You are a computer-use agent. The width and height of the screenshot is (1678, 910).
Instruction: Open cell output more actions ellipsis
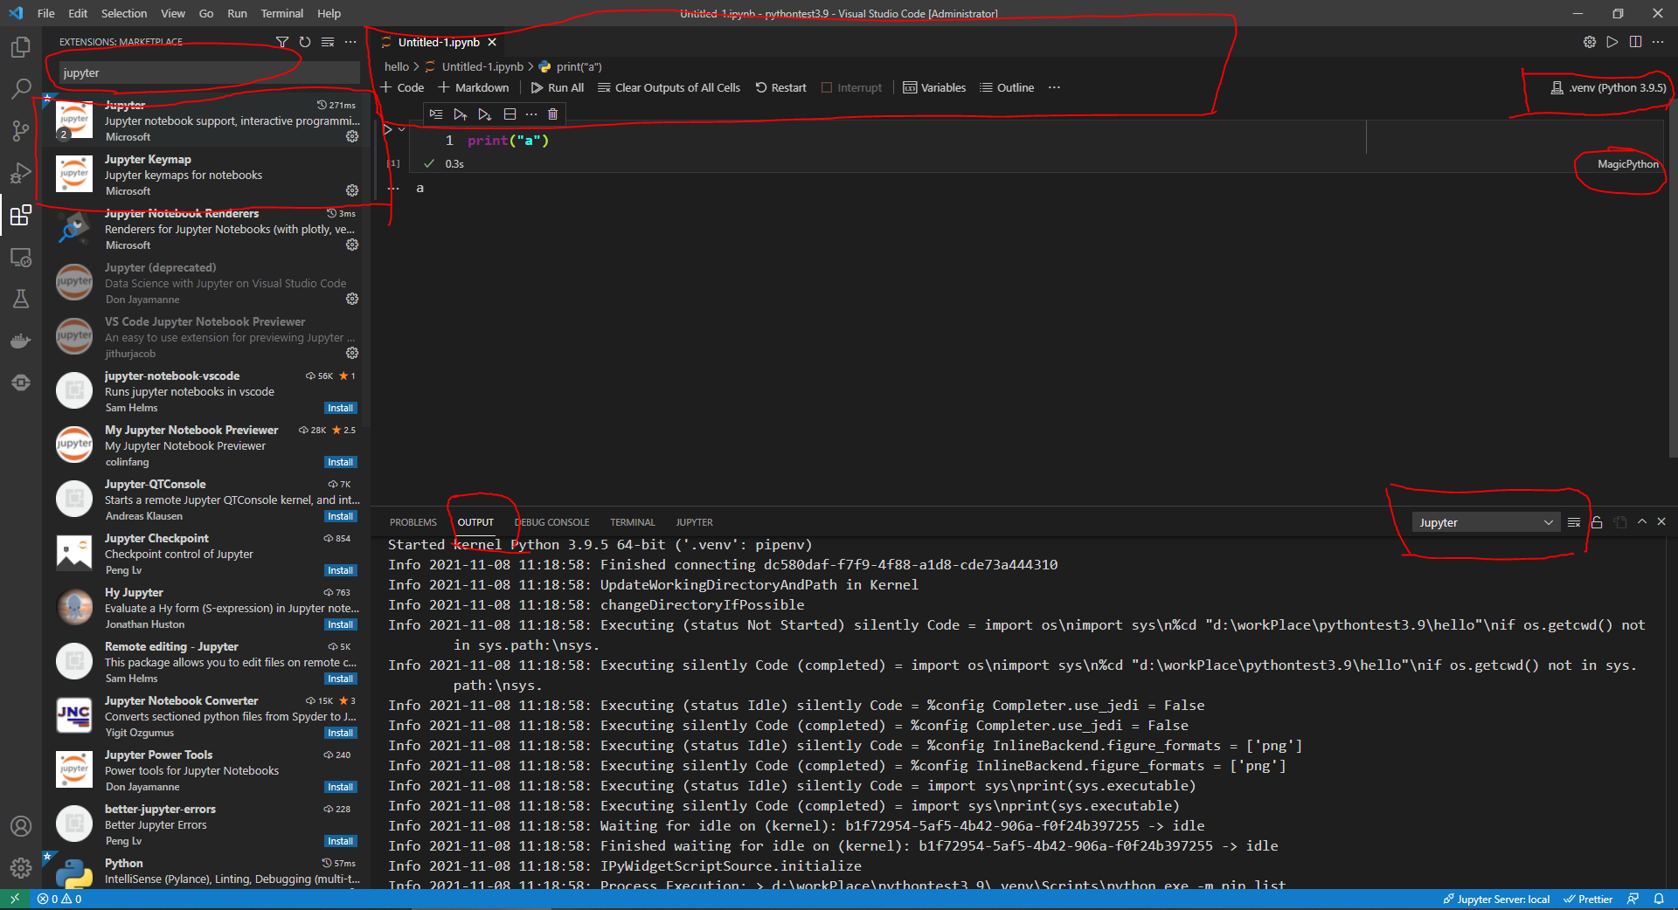pyautogui.click(x=393, y=189)
